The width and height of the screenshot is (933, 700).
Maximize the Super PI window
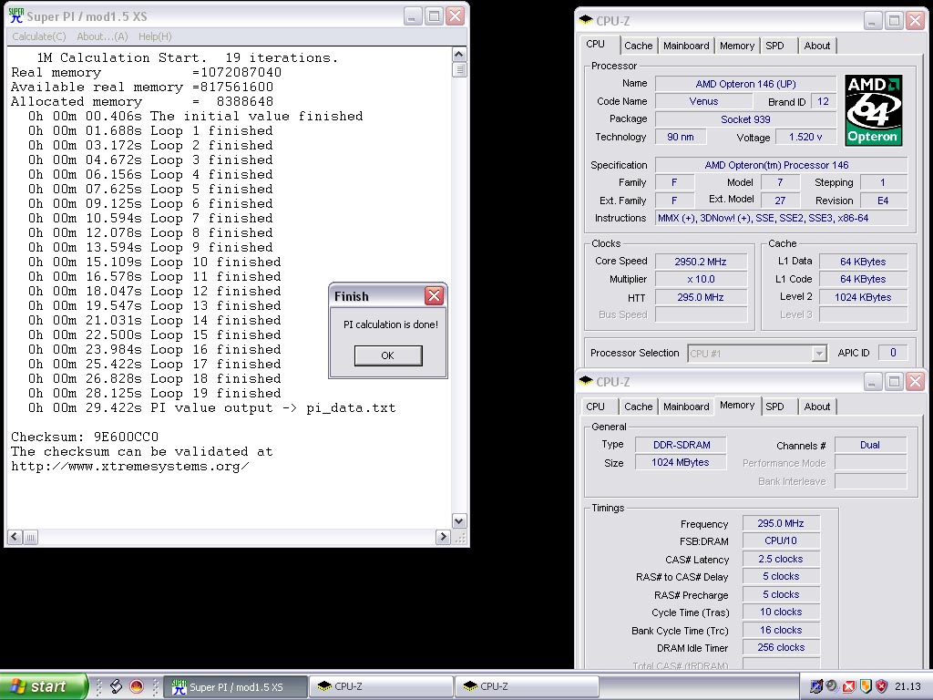tap(434, 16)
